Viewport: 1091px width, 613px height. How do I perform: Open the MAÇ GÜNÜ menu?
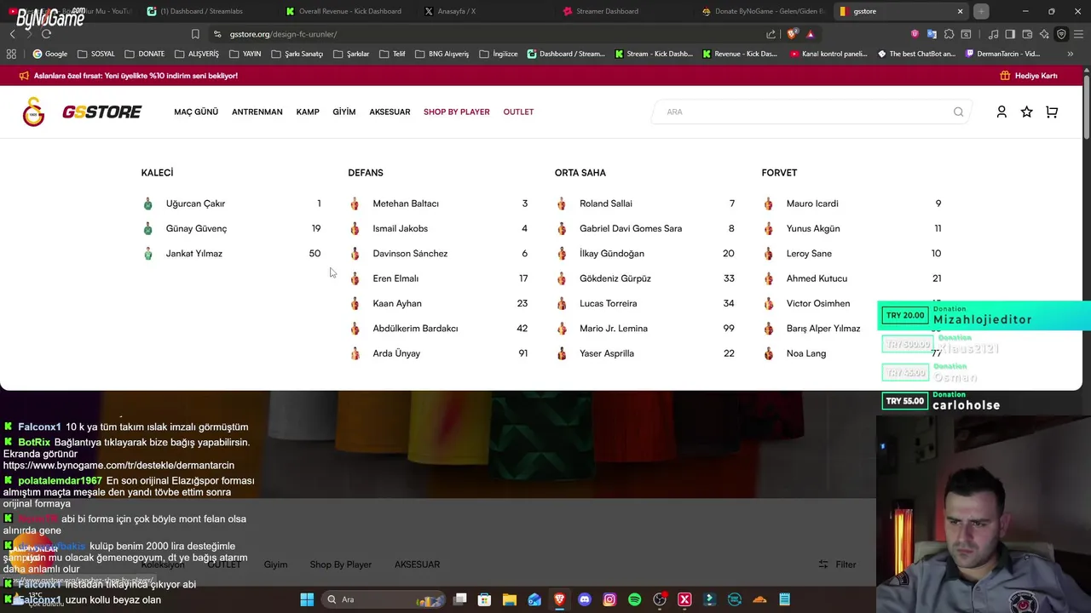[196, 112]
